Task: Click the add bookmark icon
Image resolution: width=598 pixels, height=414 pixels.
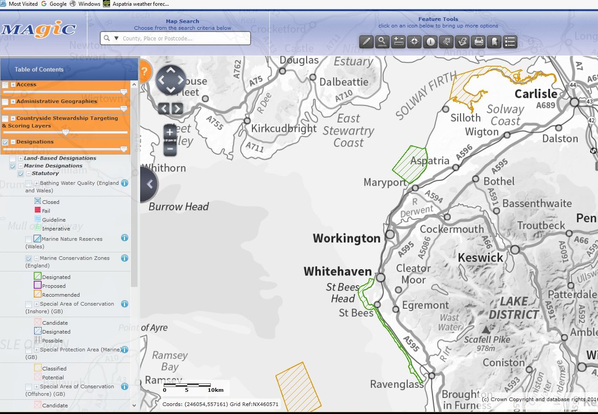Action: pos(494,42)
